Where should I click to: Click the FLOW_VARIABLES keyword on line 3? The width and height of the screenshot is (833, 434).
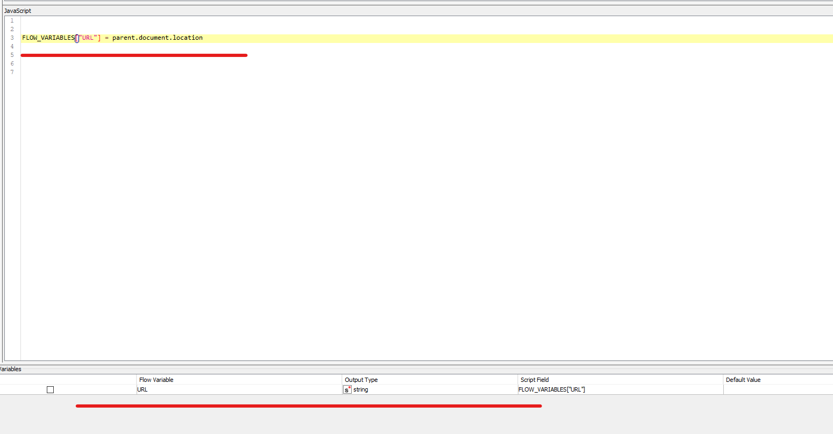48,38
